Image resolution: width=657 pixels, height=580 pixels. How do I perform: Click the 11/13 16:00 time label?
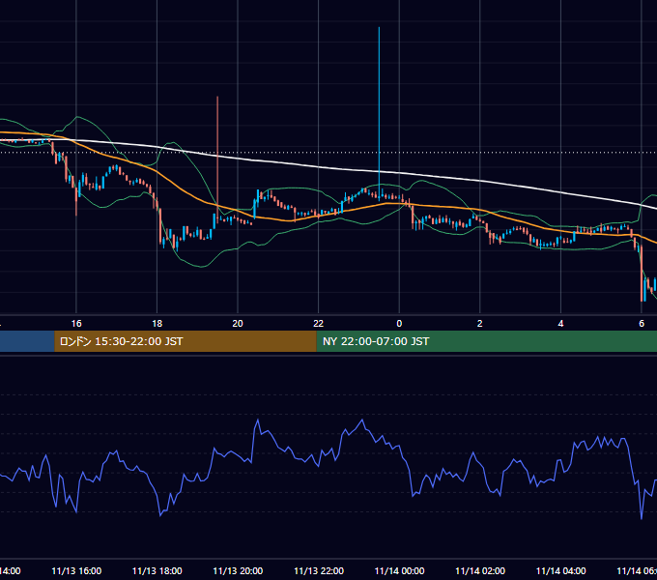(76, 570)
